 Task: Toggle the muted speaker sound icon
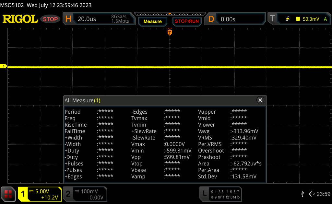point(312,194)
